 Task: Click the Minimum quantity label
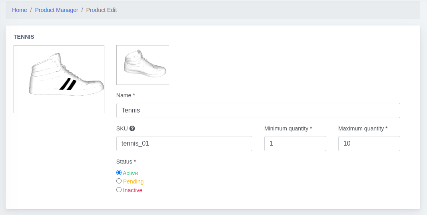288,128
